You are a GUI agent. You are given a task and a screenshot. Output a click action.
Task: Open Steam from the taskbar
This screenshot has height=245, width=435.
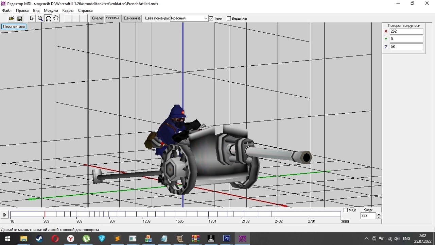pyautogui.click(x=39, y=239)
